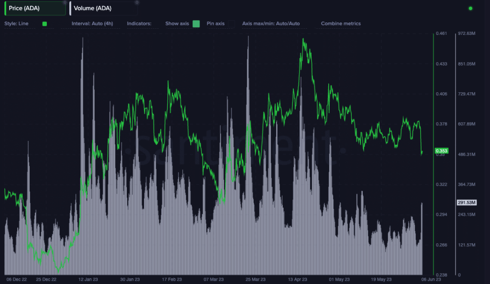Select the Volume (ADA) metric tab
The image size is (490, 284).
[102, 8]
